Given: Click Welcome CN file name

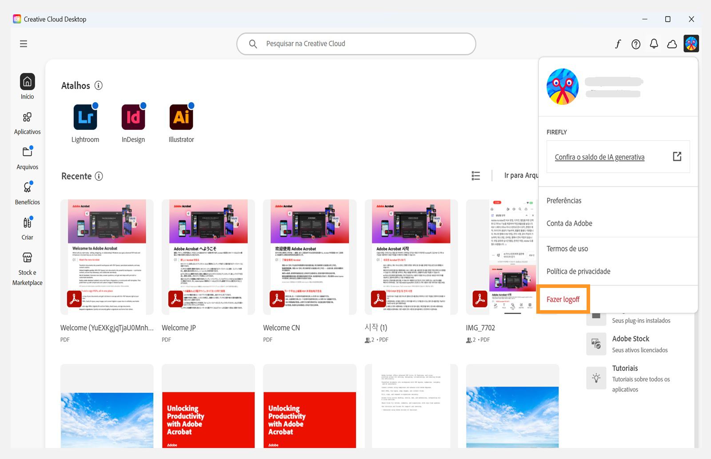Looking at the screenshot, I should (x=281, y=328).
